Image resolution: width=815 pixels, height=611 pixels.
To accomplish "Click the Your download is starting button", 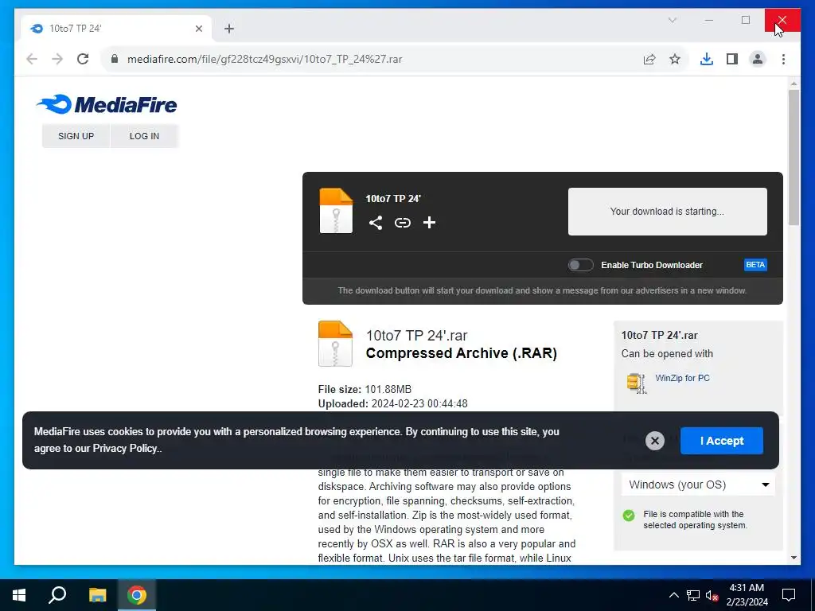I will point(668,212).
